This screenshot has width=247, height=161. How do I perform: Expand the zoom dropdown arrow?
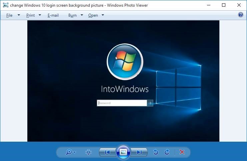[x=75, y=152]
